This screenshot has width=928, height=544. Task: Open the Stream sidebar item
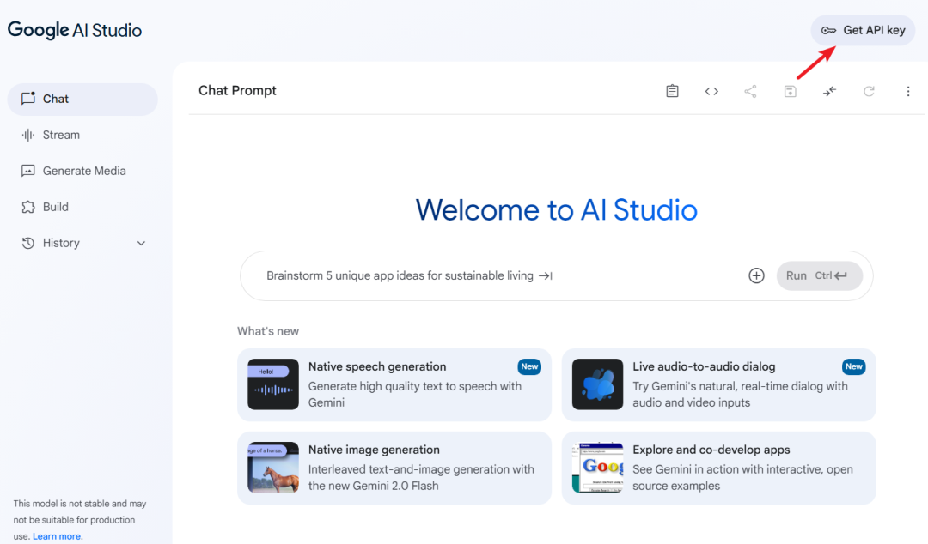pyautogui.click(x=61, y=135)
